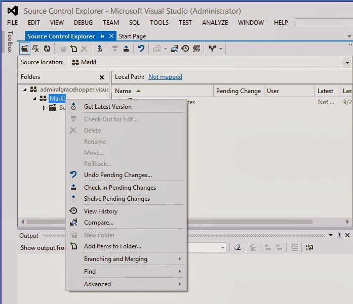
Task: Select Compare... in context menu
Action: (126, 223)
